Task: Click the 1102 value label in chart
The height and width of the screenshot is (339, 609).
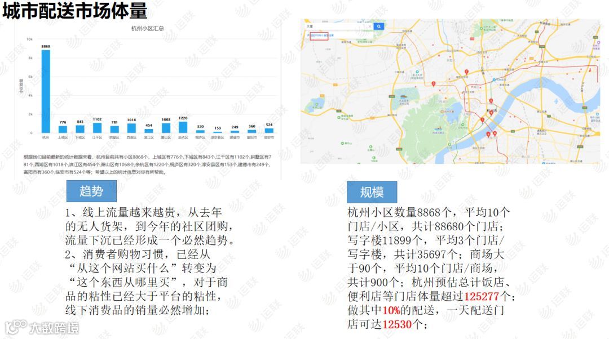Action: click(x=97, y=119)
